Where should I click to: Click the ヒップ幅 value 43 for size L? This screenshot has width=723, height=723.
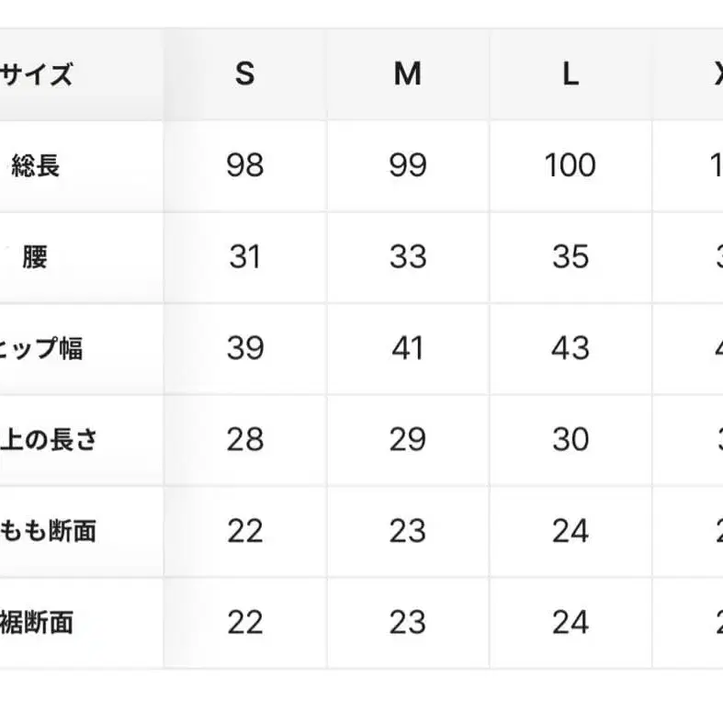pyautogui.click(x=570, y=348)
